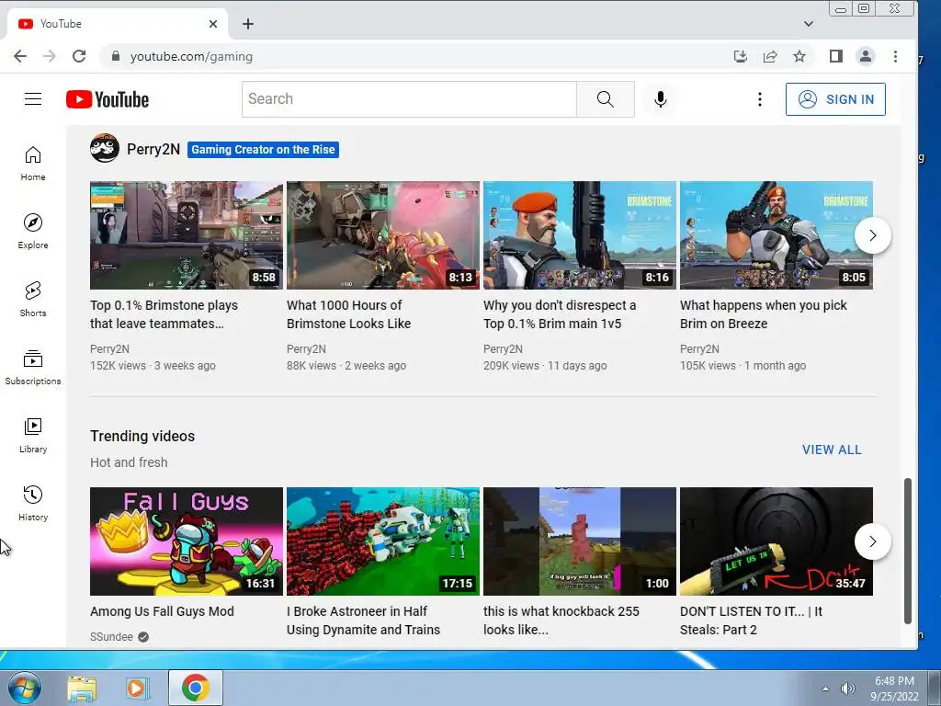Open 'What 1000 Hours of Brimstone' thumbnail

383,235
